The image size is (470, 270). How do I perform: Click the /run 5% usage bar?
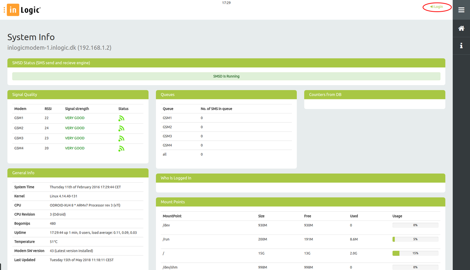pyautogui.click(x=415, y=239)
